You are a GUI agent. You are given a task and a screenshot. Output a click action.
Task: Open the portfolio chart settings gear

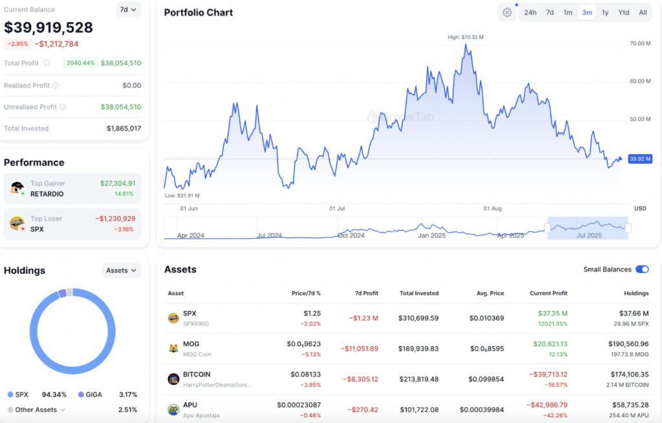(x=507, y=13)
